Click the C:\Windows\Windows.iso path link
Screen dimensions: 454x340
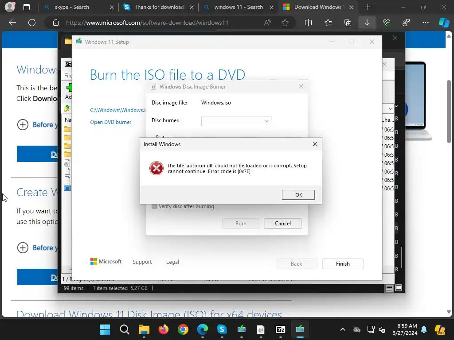(118, 110)
